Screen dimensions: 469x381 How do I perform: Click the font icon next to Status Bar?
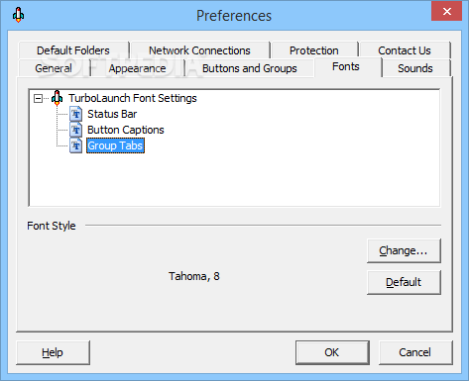click(x=76, y=114)
